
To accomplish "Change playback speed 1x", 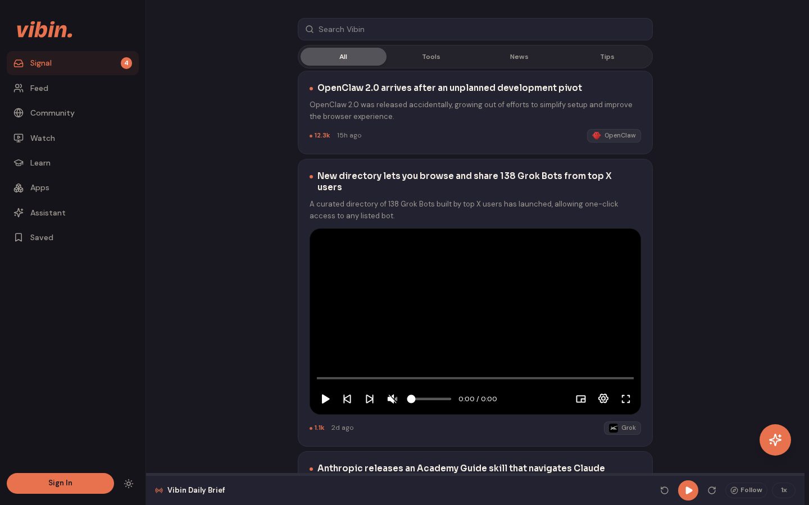I will 784,490.
